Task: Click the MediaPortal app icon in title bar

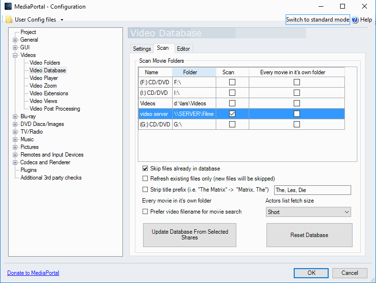Action: (x=8, y=7)
